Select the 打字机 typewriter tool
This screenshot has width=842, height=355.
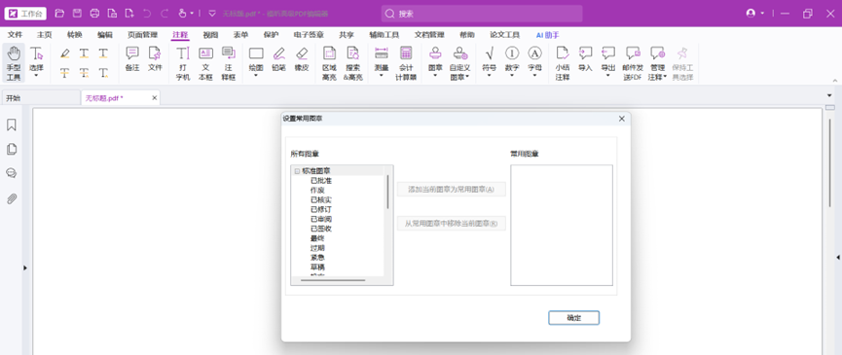(x=183, y=63)
